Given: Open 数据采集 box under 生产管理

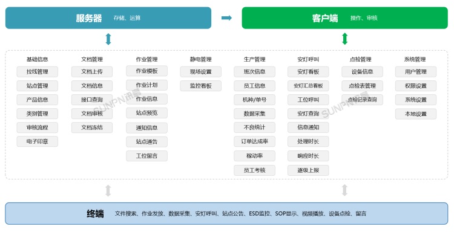Looking at the screenshot, I should [x=254, y=114].
